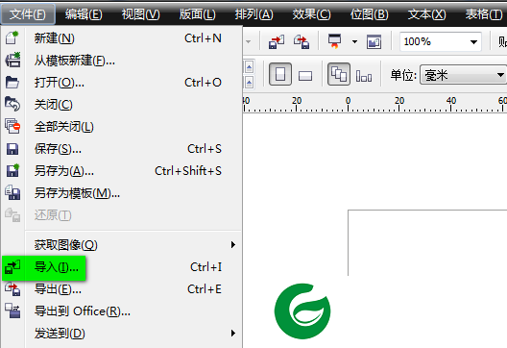
Task: Click the export icon beside 导出(E)
Action: pyautogui.click(x=12, y=288)
